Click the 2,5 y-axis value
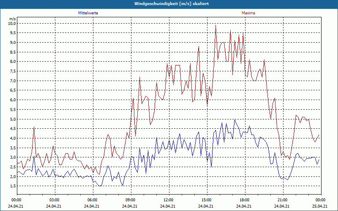 (13, 167)
